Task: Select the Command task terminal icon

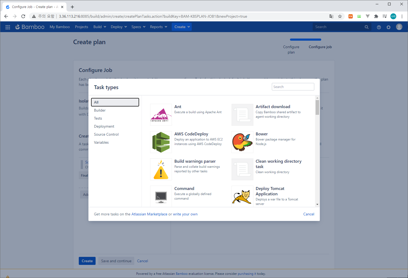Action: point(161,196)
